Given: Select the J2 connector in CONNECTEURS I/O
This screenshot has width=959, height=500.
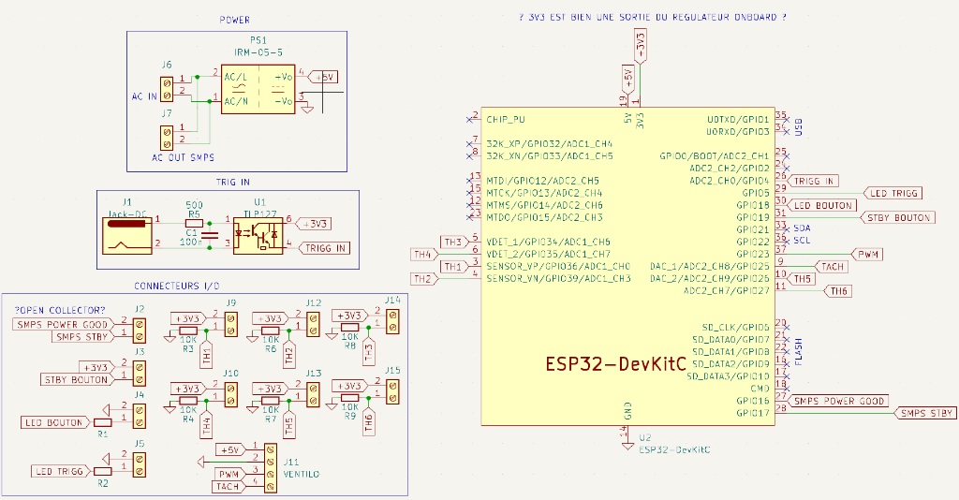Looking at the screenshot, I should tap(140, 330).
